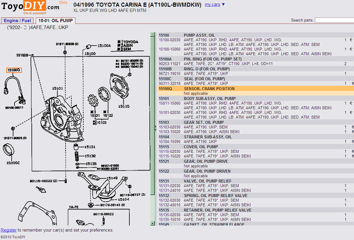The width and height of the screenshot is (354, 240).
Task: Click the relief spring 15132 drawing
Action: coord(77,156)
